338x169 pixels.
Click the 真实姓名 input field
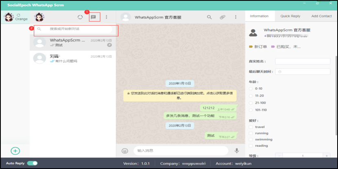(x=303, y=61)
